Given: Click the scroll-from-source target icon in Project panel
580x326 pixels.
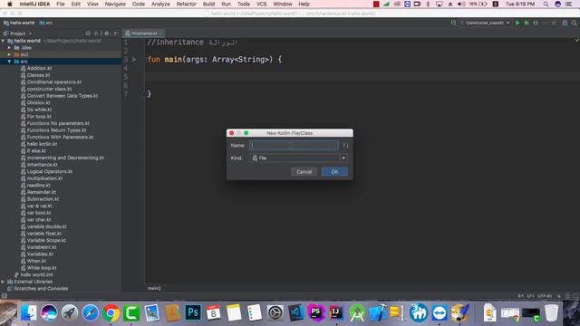Looking at the screenshot, I should click(88, 34).
